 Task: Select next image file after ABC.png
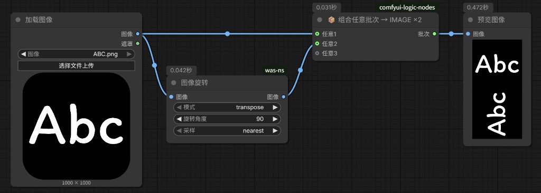[x=129, y=54]
